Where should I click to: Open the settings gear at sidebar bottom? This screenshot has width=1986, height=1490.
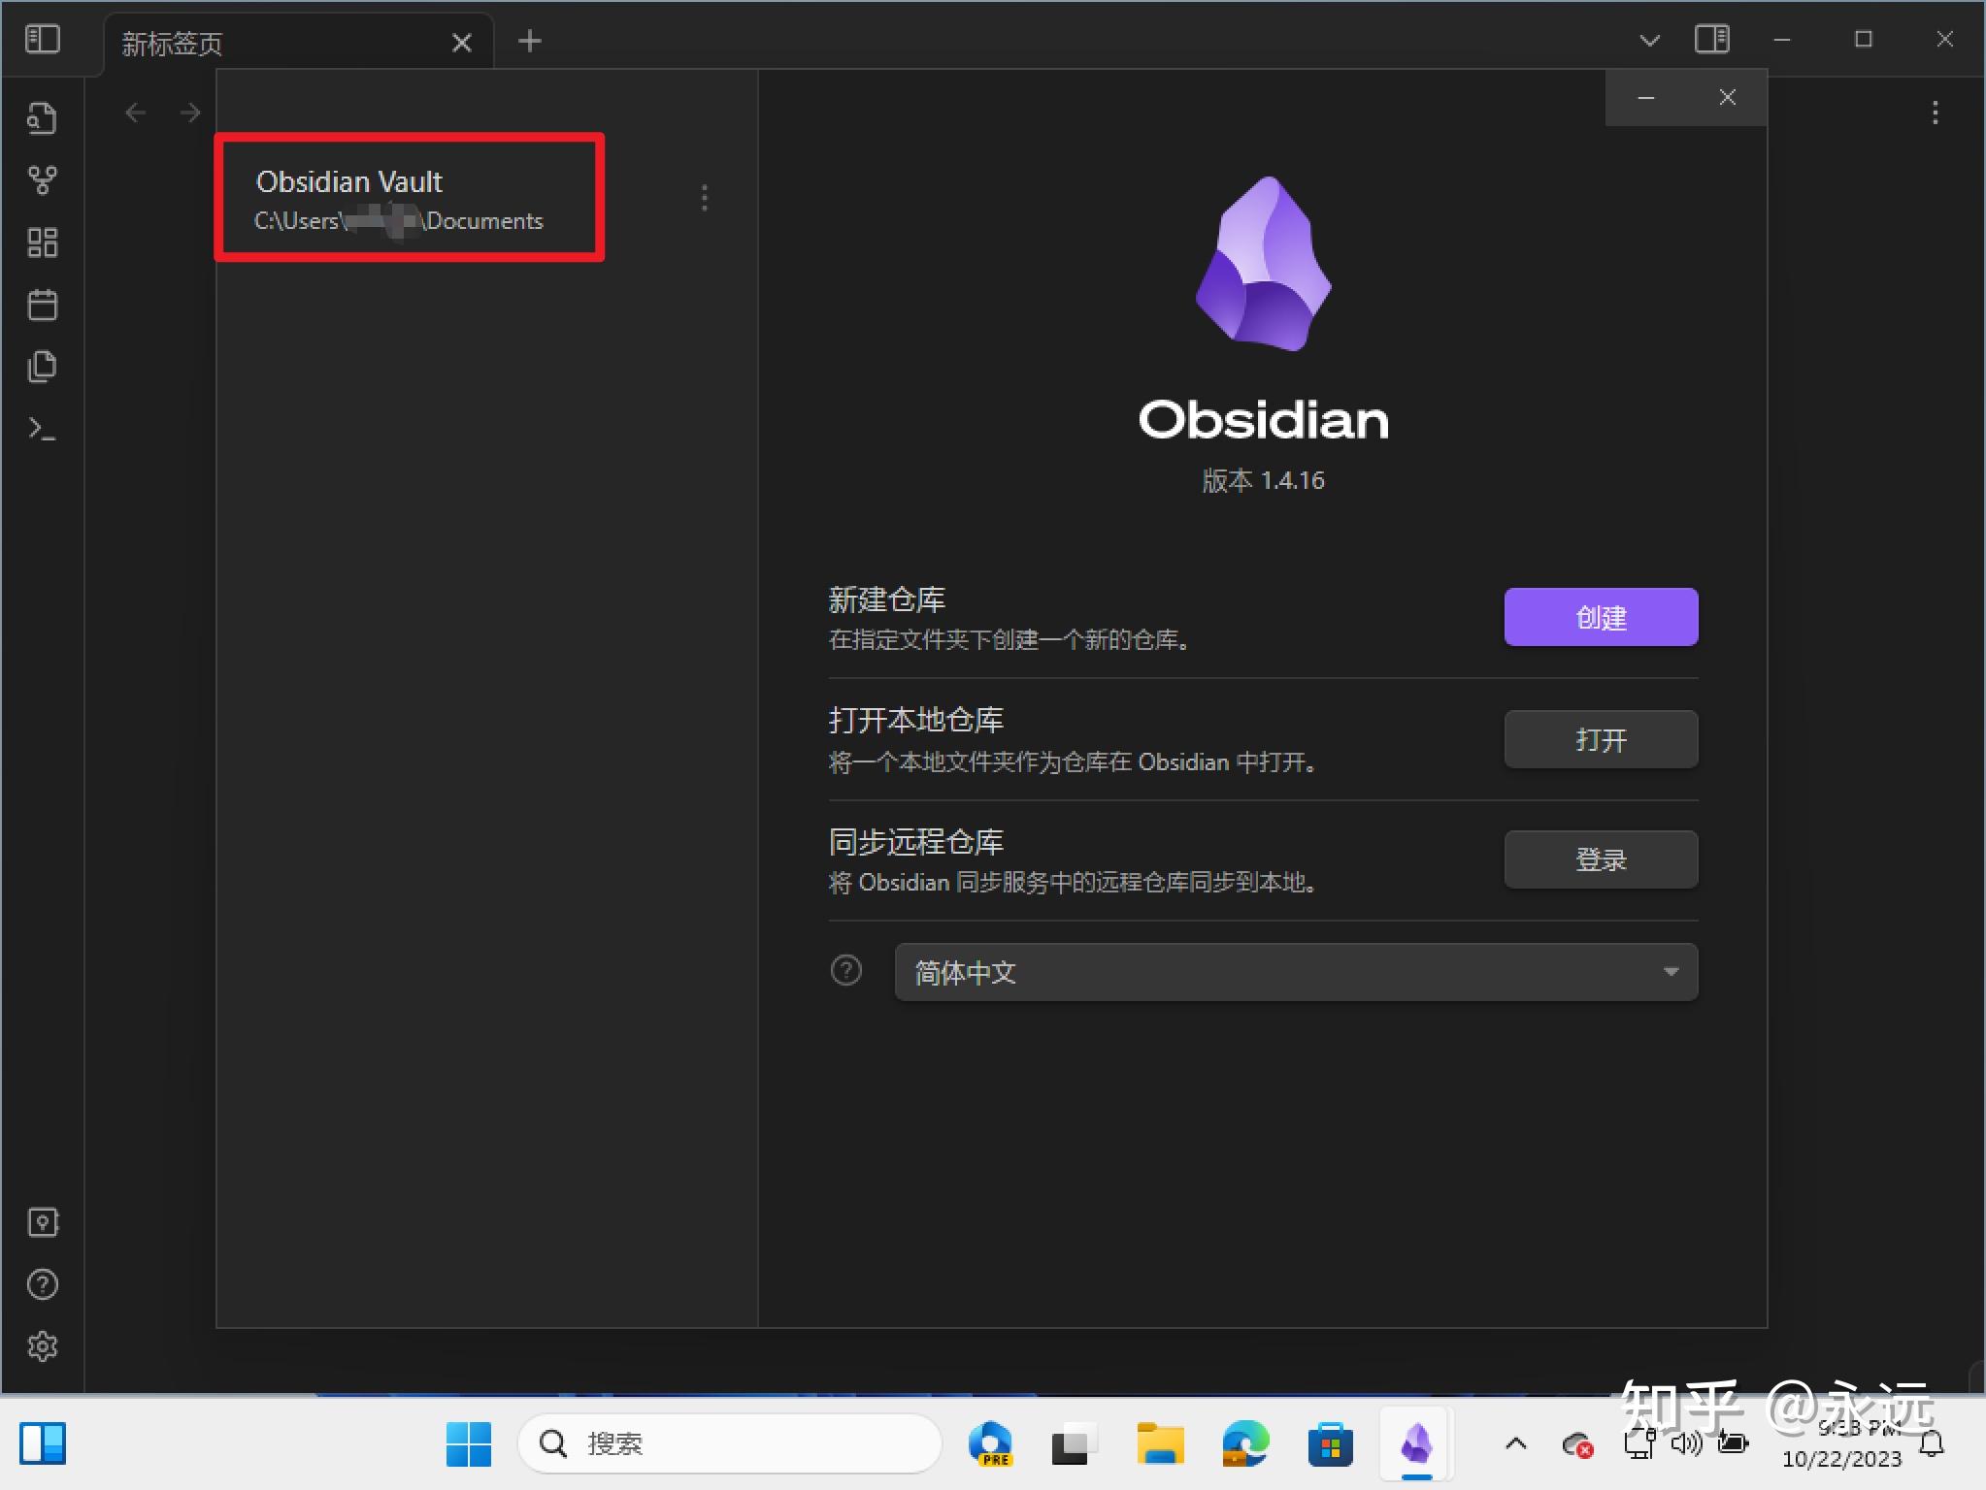click(x=43, y=1346)
